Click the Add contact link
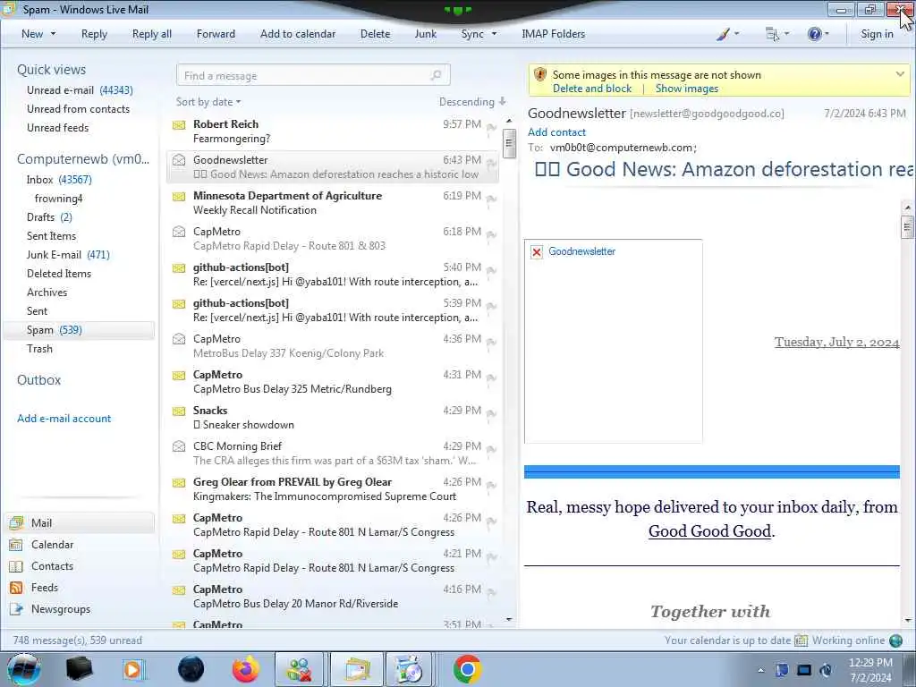 556,132
